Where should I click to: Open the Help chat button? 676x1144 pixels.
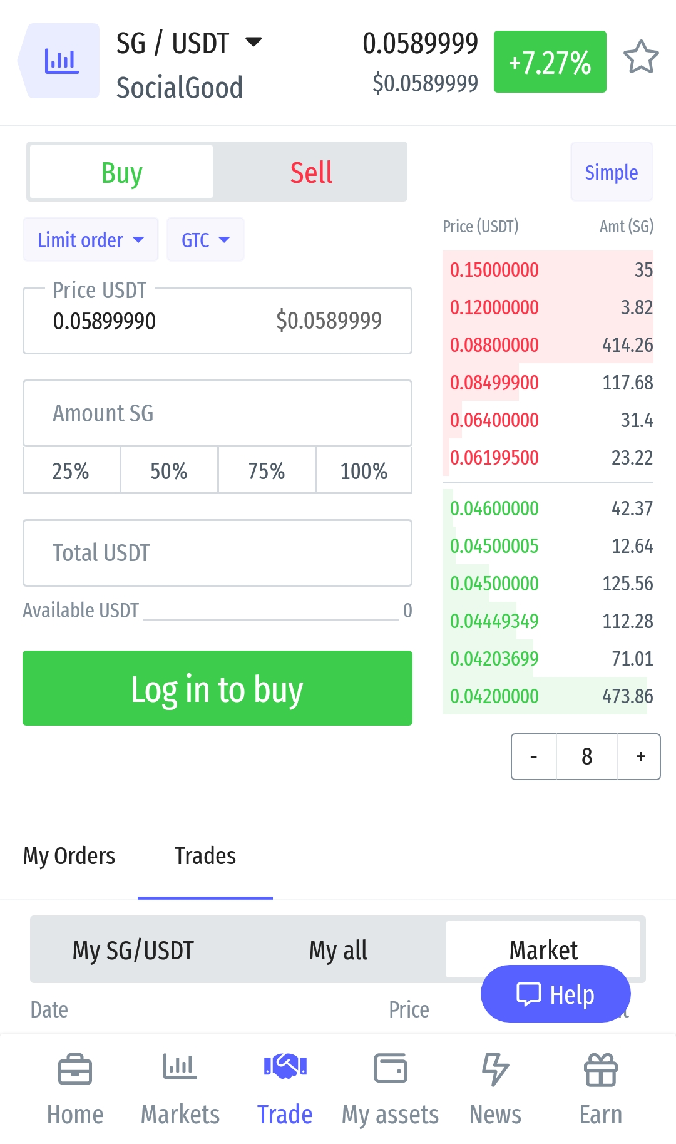(555, 994)
